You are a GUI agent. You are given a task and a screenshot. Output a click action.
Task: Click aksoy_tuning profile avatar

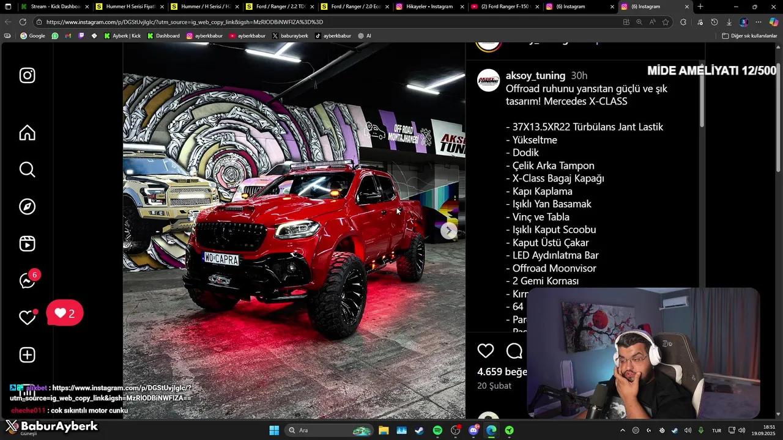[x=488, y=81]
